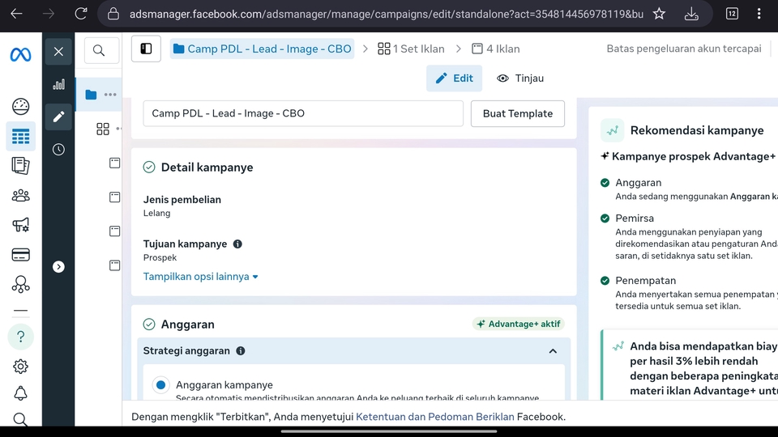Click the Prospek campaign objective value
Viewport: 778px width, 437px height.
click(160, 257)
